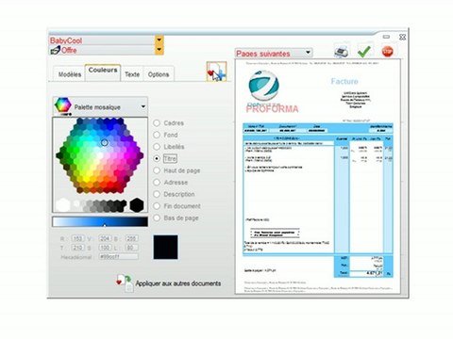
Task: Click the selected color preview swatch
Action: [165, 247]
